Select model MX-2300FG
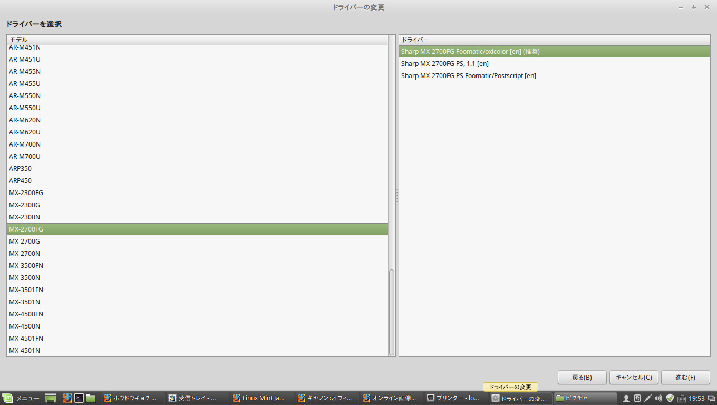Image resolution: width=717 pixels, height=405 pixels. 197,193
